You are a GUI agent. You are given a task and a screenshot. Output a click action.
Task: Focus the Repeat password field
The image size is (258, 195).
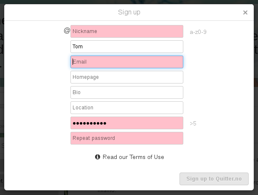point(127,138)
